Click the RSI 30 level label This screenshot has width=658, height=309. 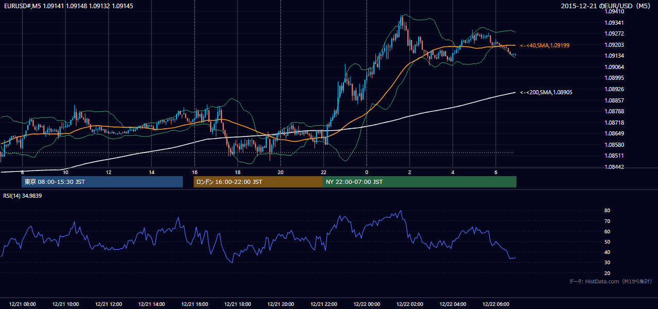pos(607,263)
